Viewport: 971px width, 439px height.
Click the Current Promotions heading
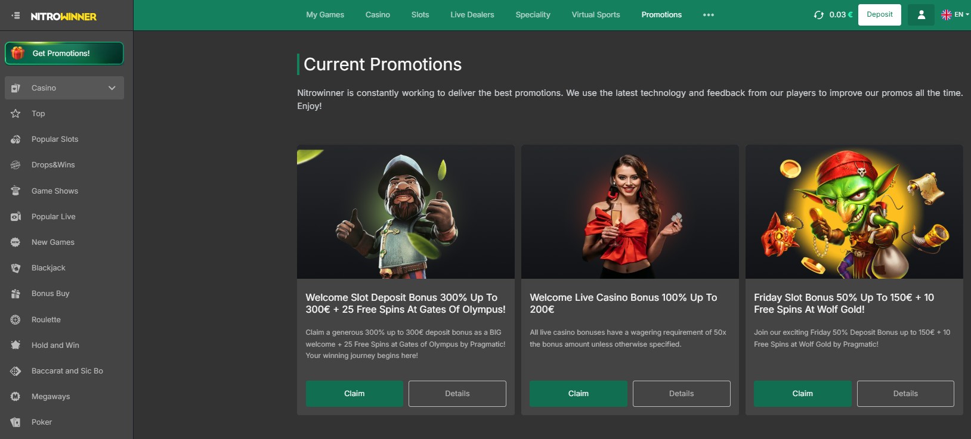click(x=382, y=64)
